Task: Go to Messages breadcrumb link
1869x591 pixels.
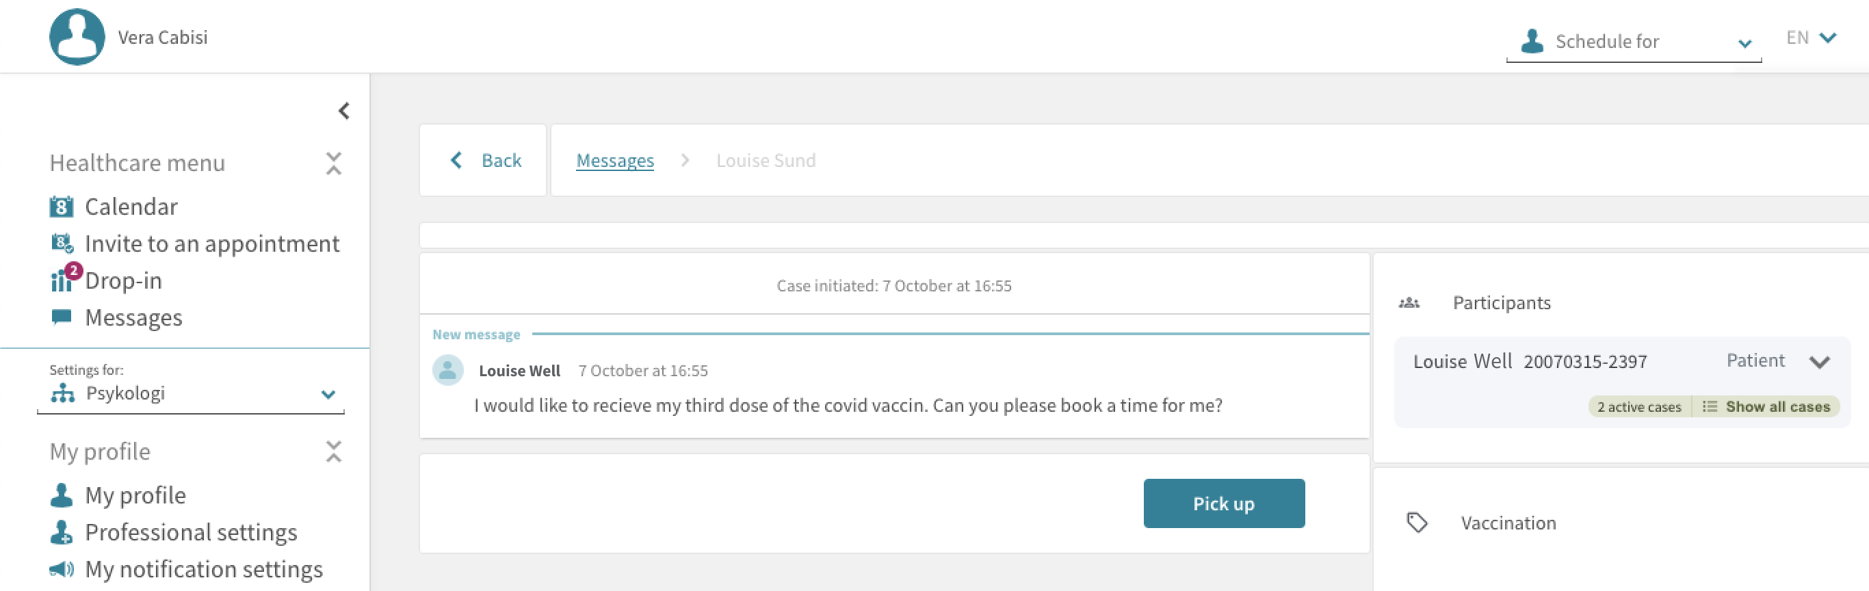Action: (x=614, y=160)
